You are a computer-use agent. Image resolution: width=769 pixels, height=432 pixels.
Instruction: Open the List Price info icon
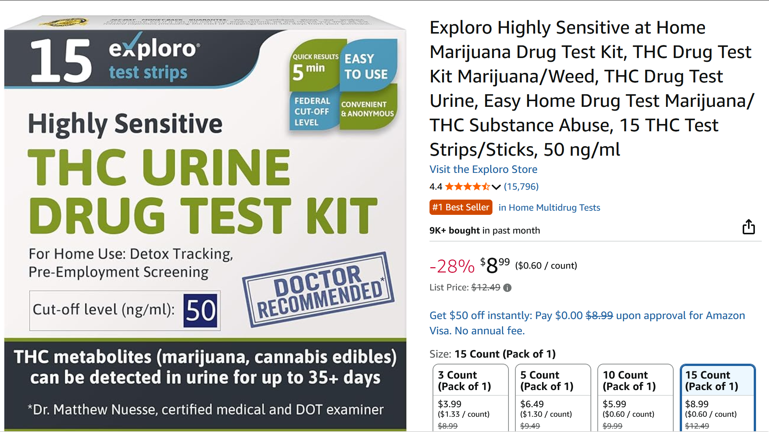pyautogui.click(x=507, y=288)
